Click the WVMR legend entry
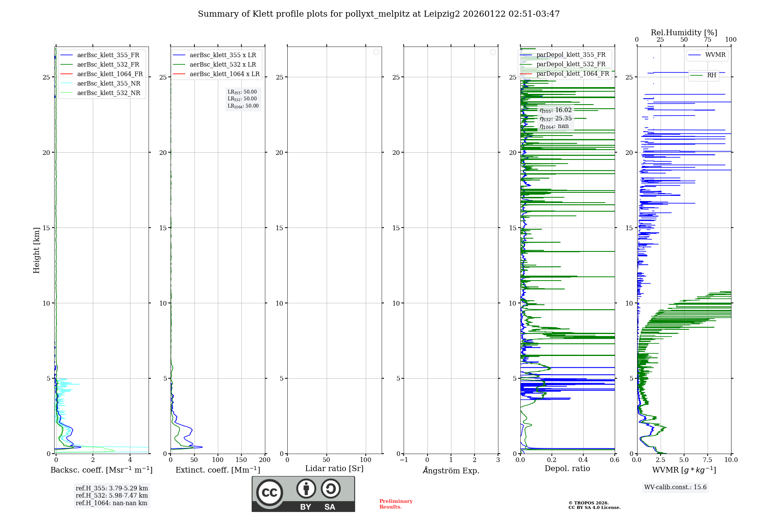 (x=715, y=55)
